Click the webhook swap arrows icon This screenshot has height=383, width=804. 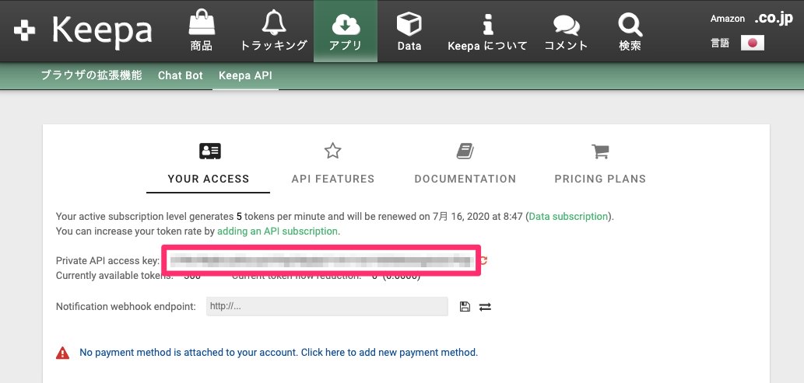pos(485,307)
